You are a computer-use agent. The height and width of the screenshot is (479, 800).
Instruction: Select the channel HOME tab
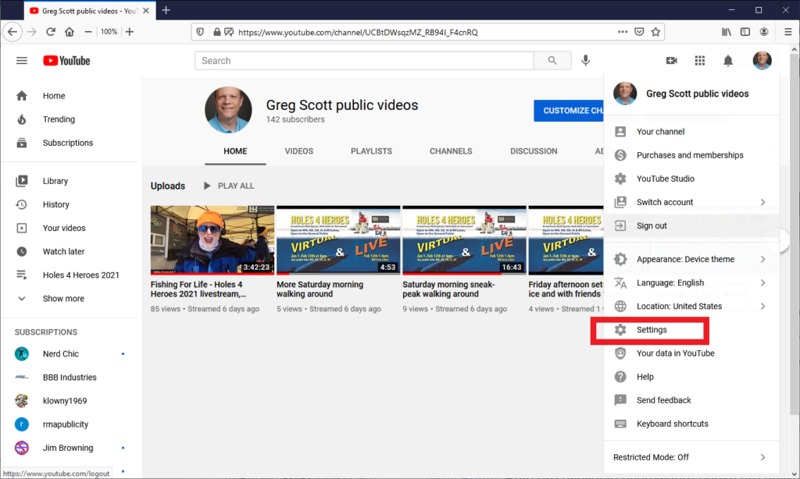235,151
